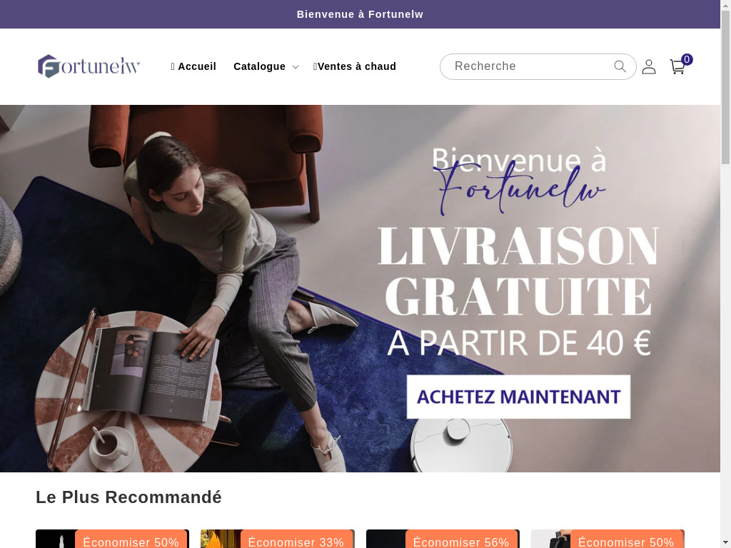Click the cart item count badge
Image resolution: width=731 pixels, height=548 pixels.
[x=687, y=59]
